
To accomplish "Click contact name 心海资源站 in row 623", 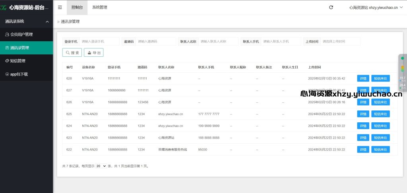I will point(166,138).
